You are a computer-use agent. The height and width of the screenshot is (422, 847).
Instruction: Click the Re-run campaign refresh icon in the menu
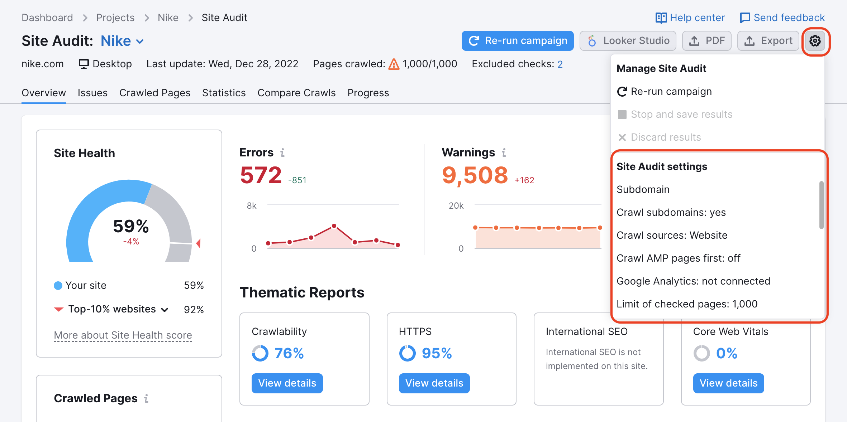622,92
